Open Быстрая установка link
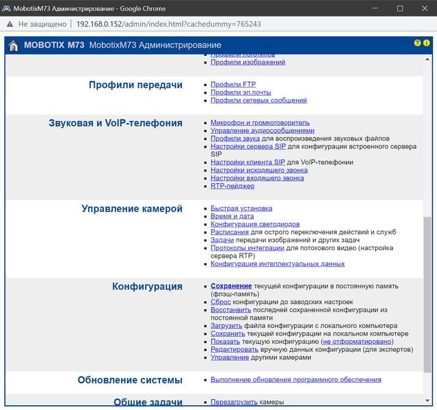The image size is (437, 410). pos(241,208)
